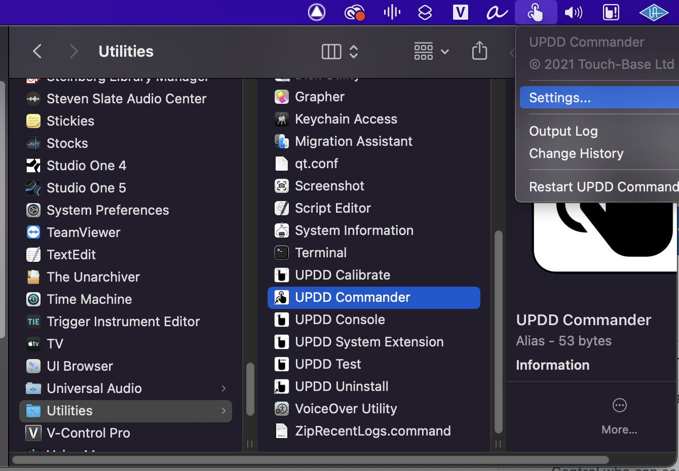Image resolution: width=679 pixels, height=471 pixels.
Task: Go back in Finder navigation
Action: [x=37, y=51]
